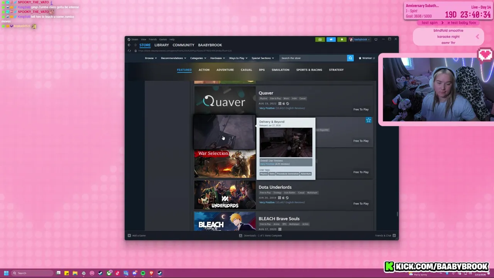Select the STRATEGY genre tab
This screenshot has height=278, width=494.
click(336, 70)
